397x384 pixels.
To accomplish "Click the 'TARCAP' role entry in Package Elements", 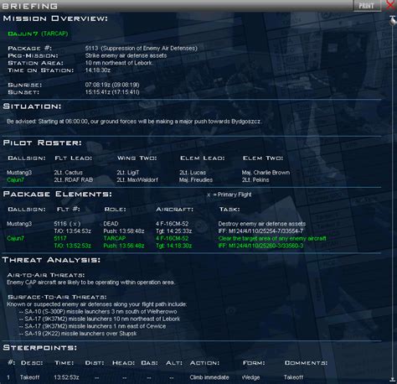I will pos(115,238).
